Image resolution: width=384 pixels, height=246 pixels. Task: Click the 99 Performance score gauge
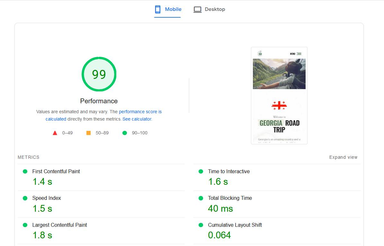point(99,74)
